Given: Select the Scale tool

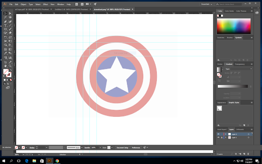Looking at the screenshot, I should [10, 37].
